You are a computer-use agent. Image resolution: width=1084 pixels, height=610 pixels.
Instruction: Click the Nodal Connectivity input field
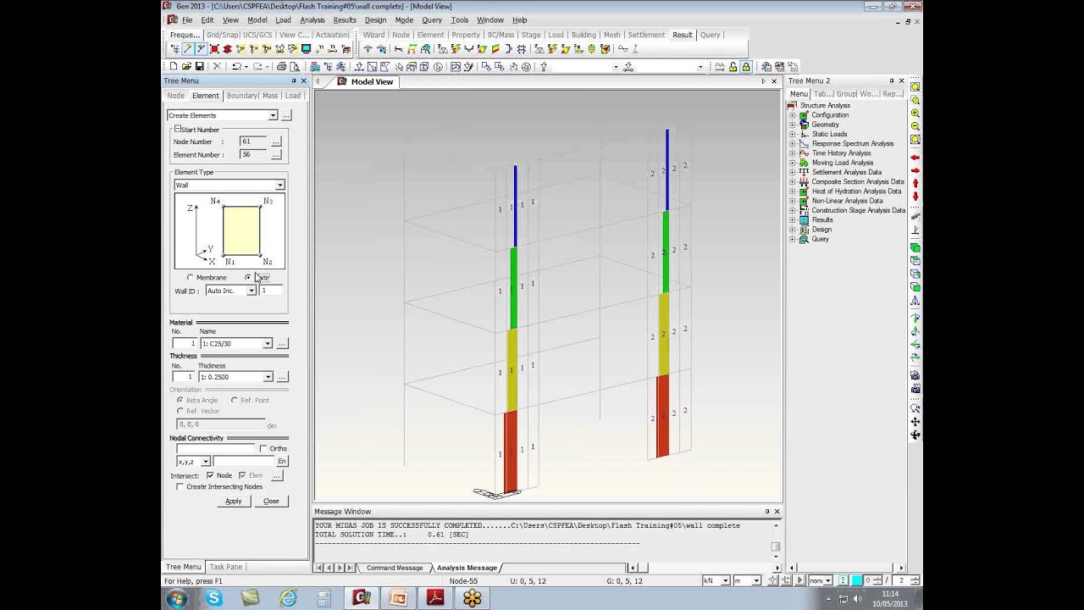click(215, 448)
